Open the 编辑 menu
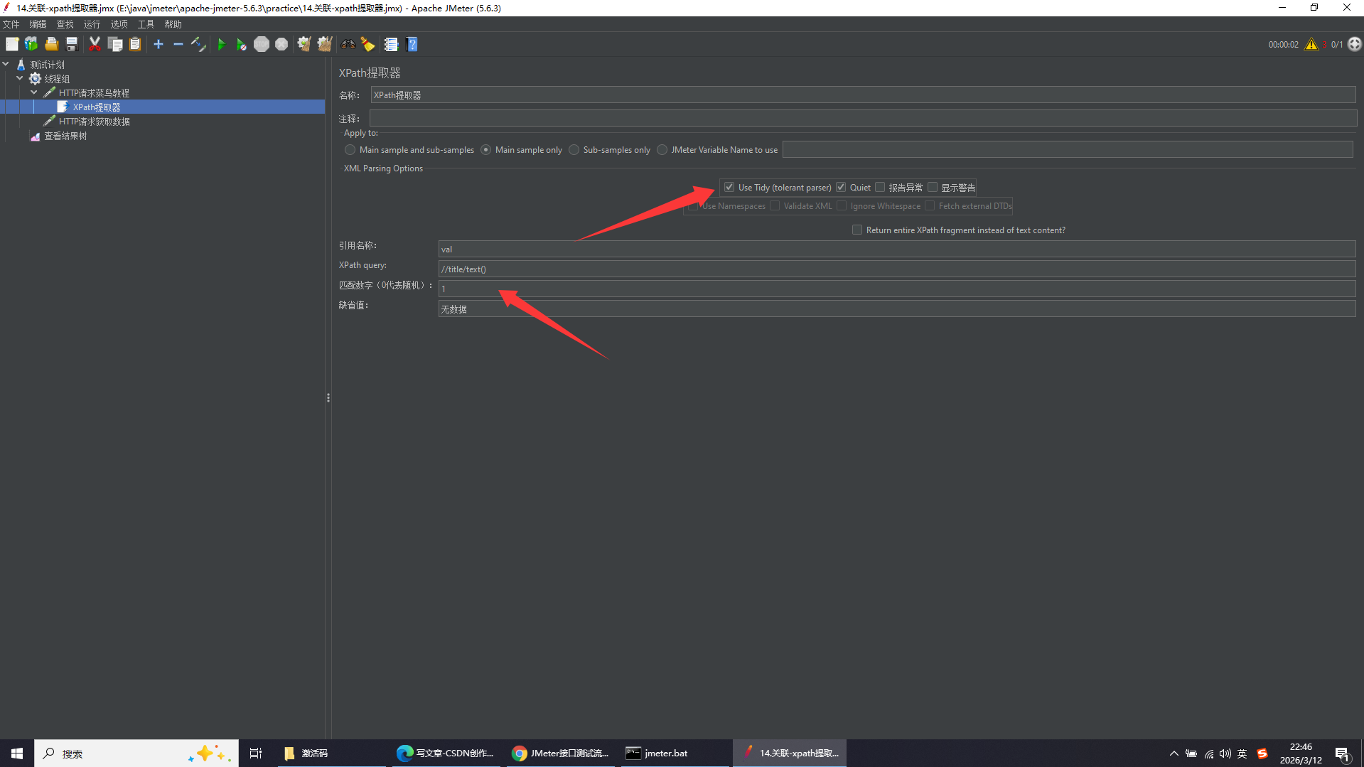Viewport: 1364px width, 767px height. [38, 24]
